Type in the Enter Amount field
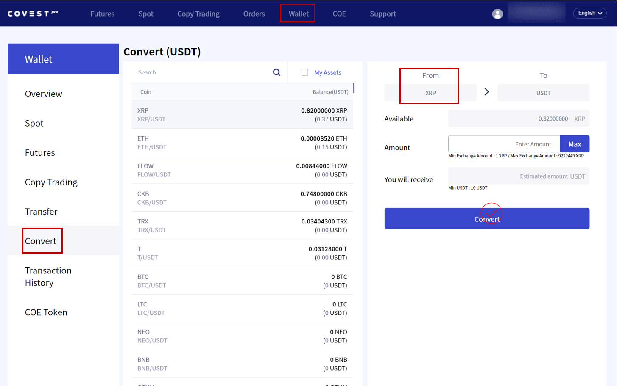The image size is (617, 386). (504, 144)
